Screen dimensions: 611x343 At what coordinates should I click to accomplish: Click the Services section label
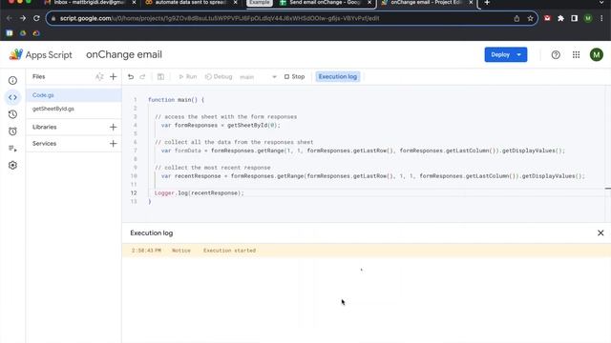coord(44,144)
